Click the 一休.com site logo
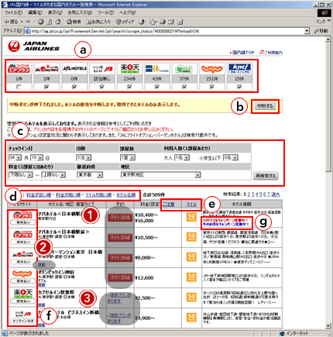This screenshot has width=333, height=337. coord(157,69)
